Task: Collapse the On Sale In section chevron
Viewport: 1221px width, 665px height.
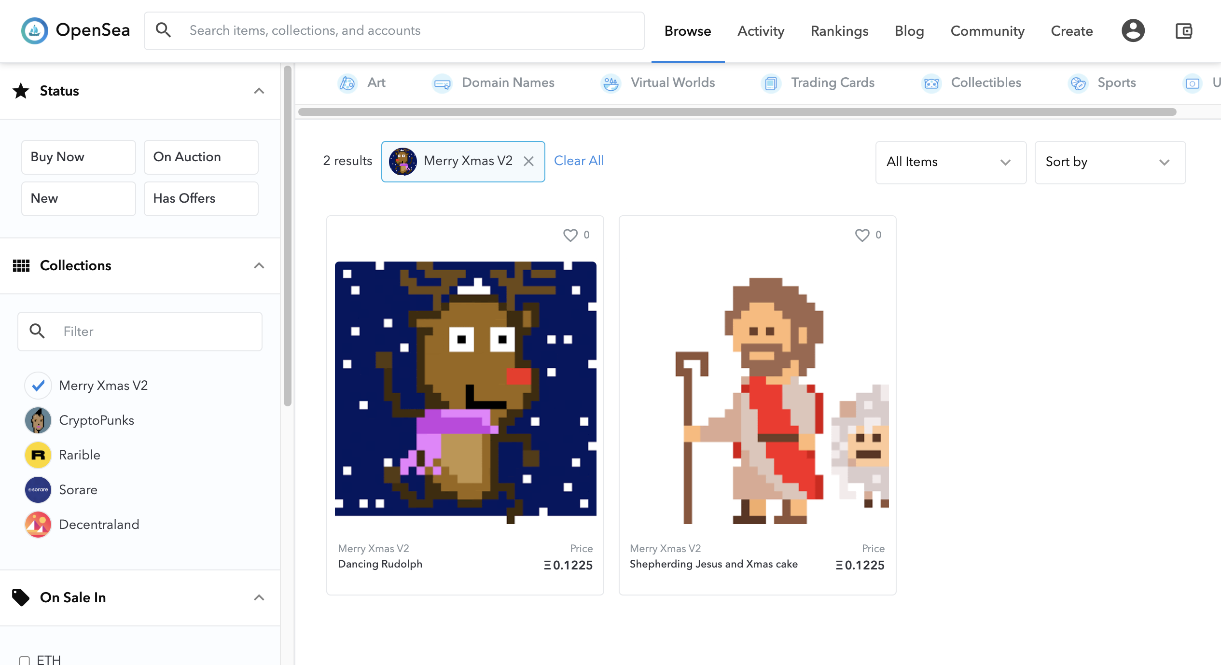Action: (x=259, y=597)
